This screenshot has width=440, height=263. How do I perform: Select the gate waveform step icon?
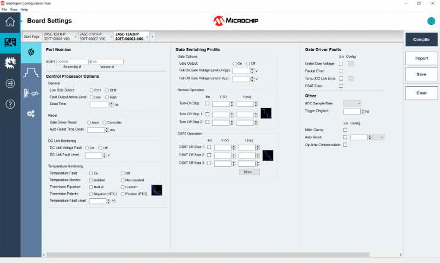pyautogui.click(x=31, y=72)
